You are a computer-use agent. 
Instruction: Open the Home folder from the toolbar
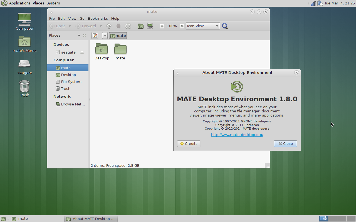click(140, 26)
